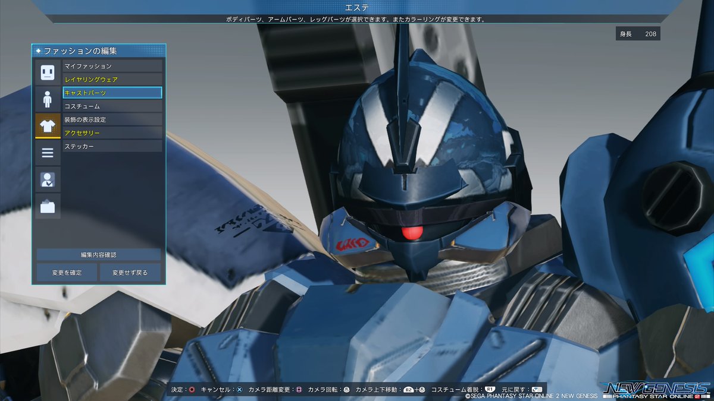Click the カメラ上下移動 hint label
The width and height of the screenshot is (714, 401).
coord(377,390)
